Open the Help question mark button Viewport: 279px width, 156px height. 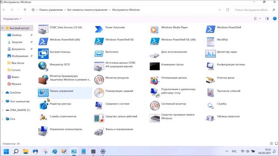pyautogui.click(x=275, y=19)
